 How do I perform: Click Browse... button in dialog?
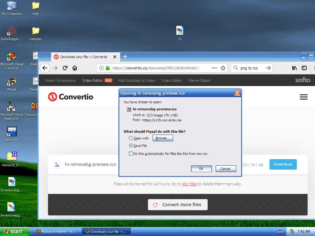[x=163, y=138]
